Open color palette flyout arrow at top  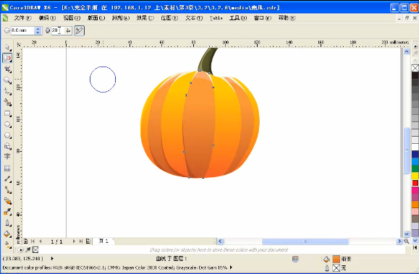(415, 46)
